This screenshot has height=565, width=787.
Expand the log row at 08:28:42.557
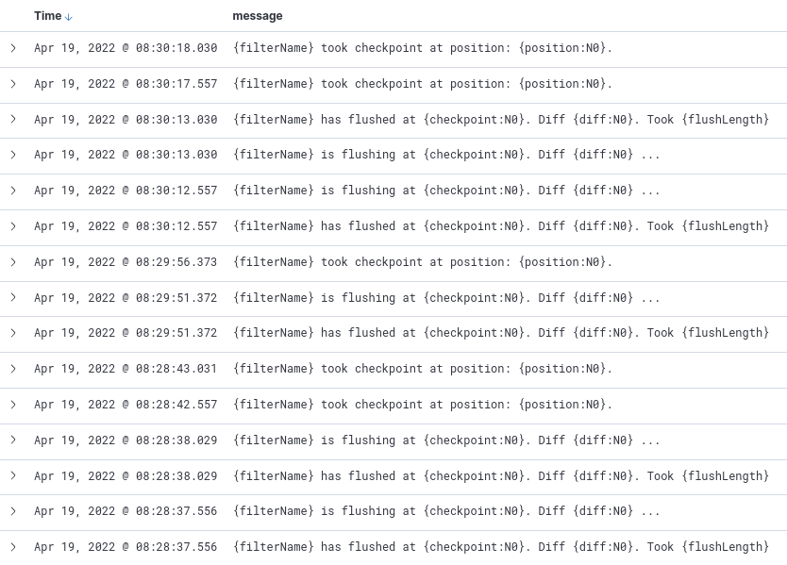[x=13, y=405]
